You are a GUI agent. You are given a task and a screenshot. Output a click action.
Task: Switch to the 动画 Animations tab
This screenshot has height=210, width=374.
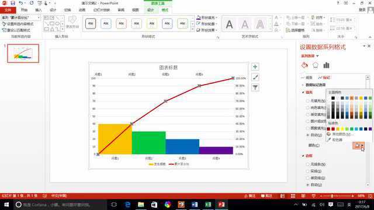pyautogui.click(x=82, y=10)
